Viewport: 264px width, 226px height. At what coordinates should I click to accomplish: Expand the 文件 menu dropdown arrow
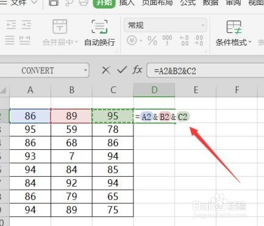35,2
